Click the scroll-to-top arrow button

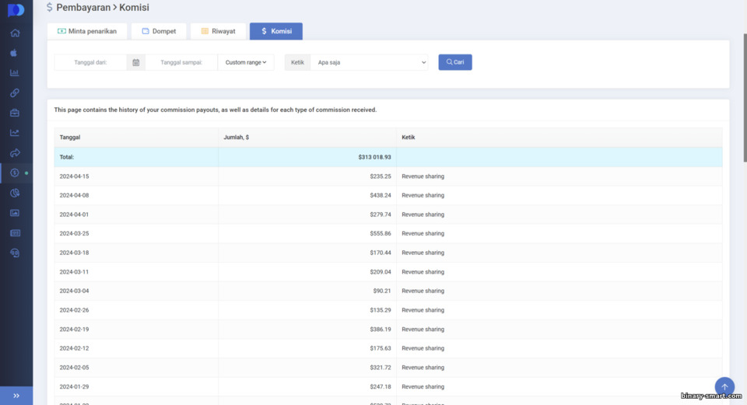point(724,386)
